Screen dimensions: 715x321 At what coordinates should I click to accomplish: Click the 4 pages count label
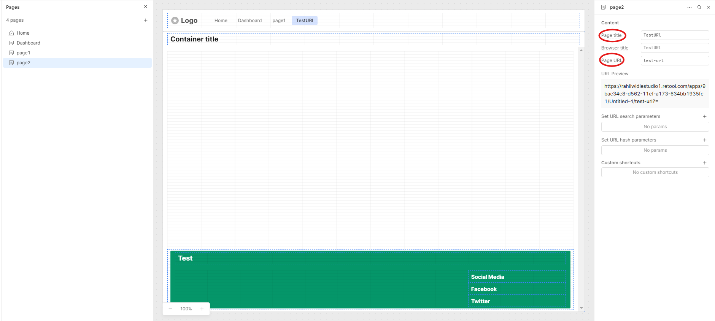point(15,20)
